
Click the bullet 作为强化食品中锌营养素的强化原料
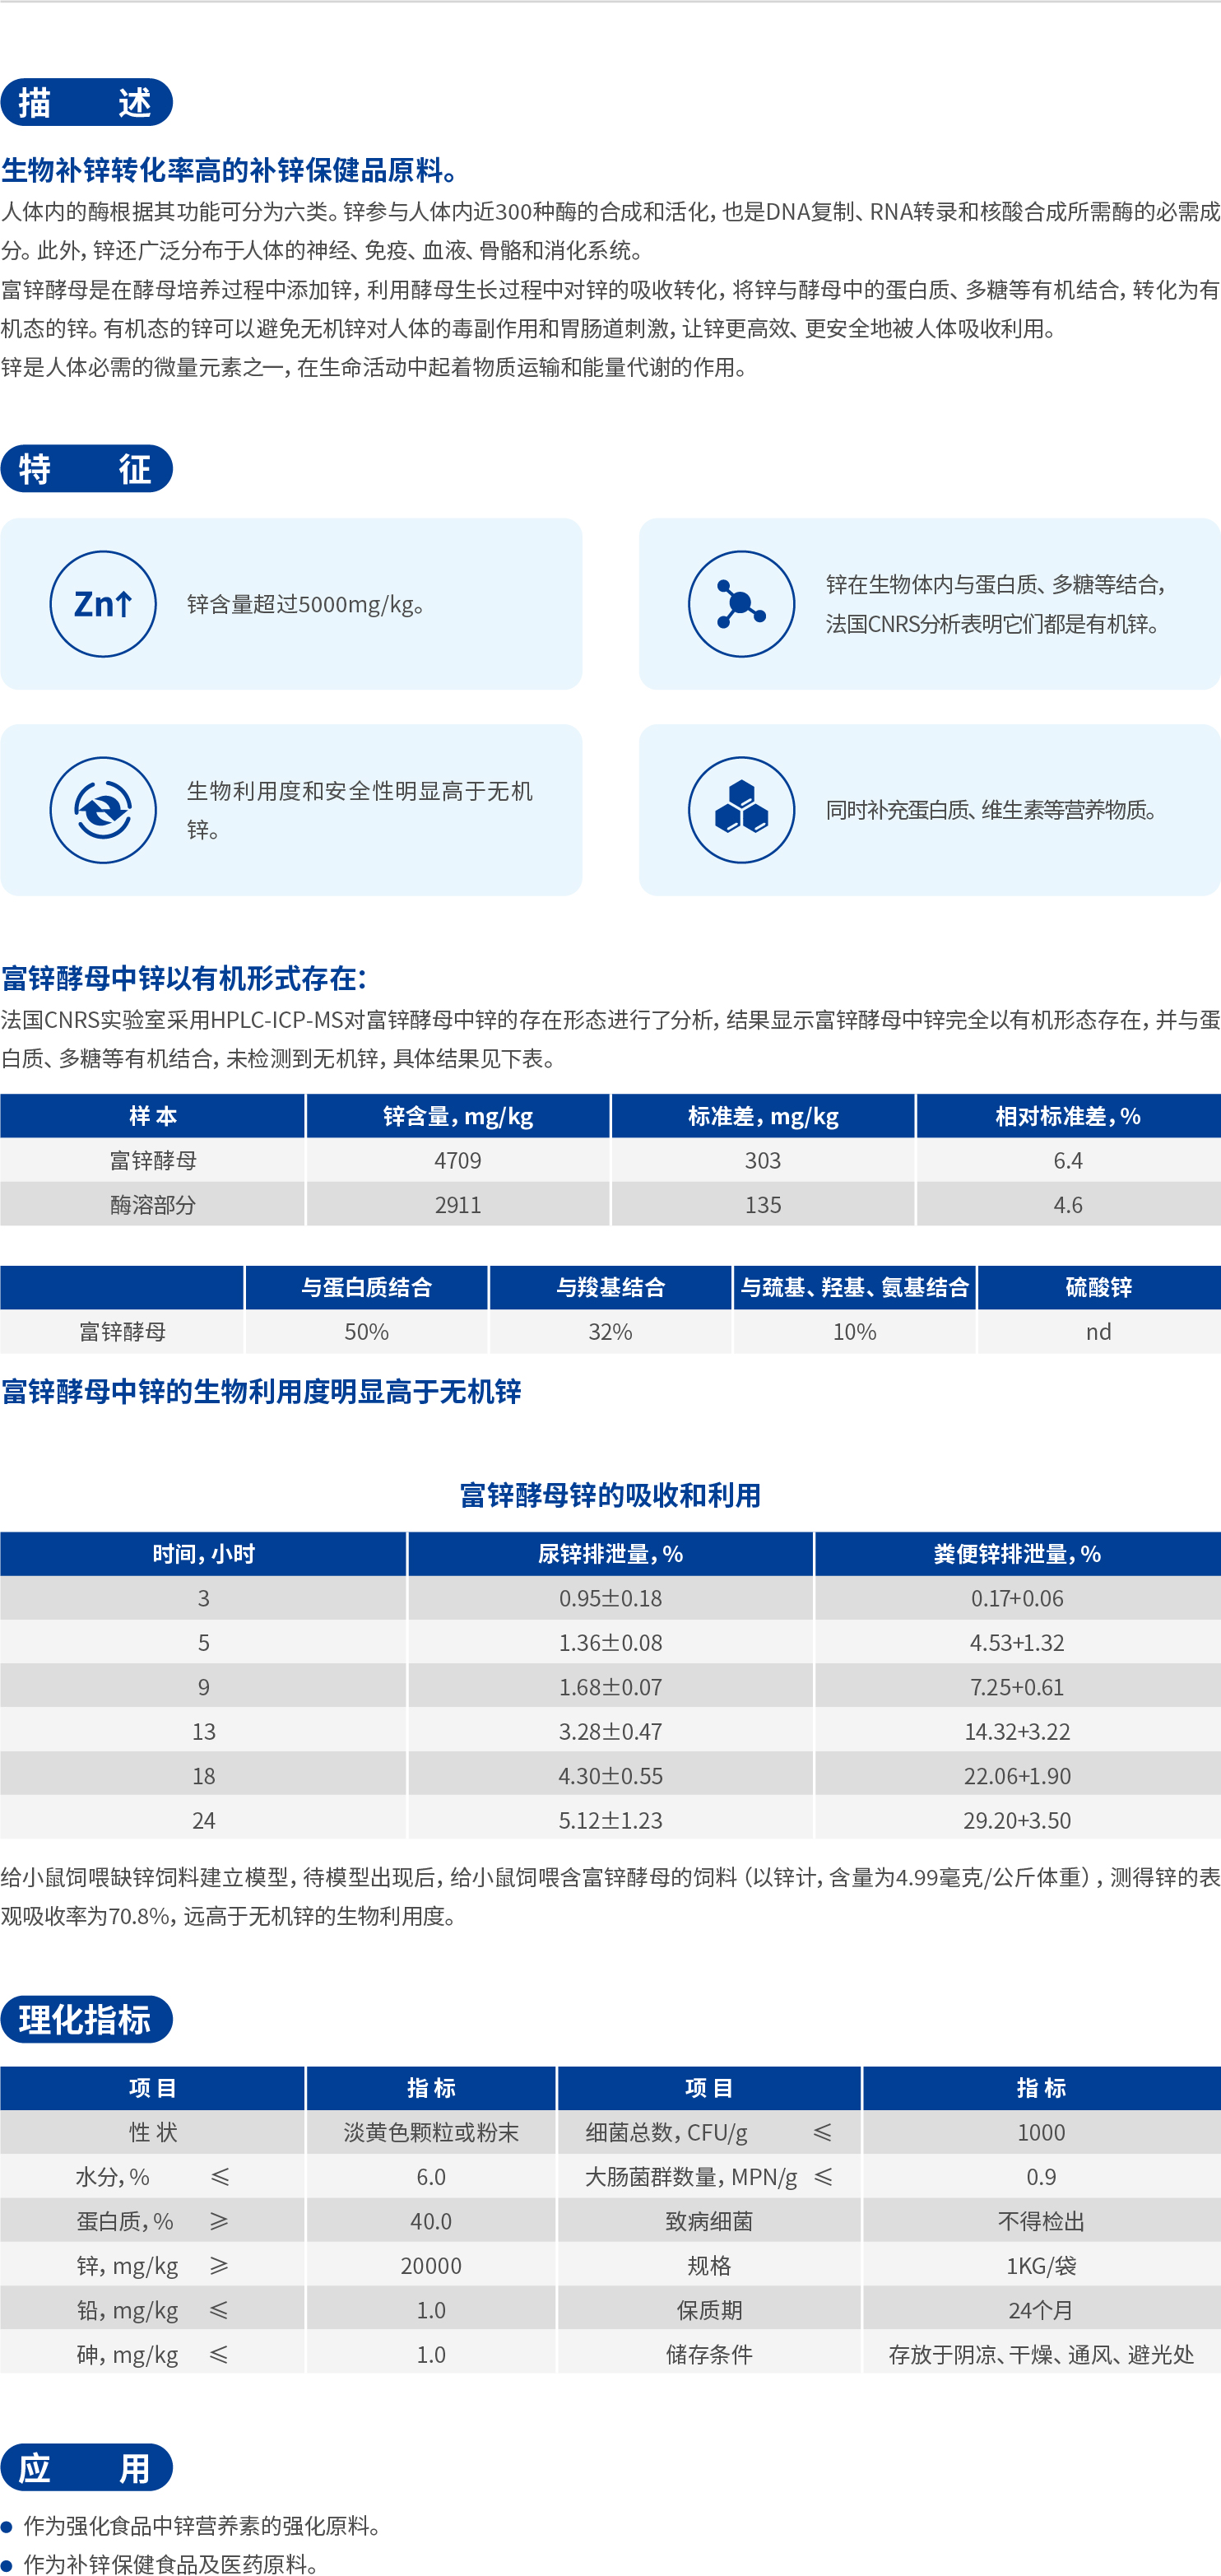[202, 2525]
